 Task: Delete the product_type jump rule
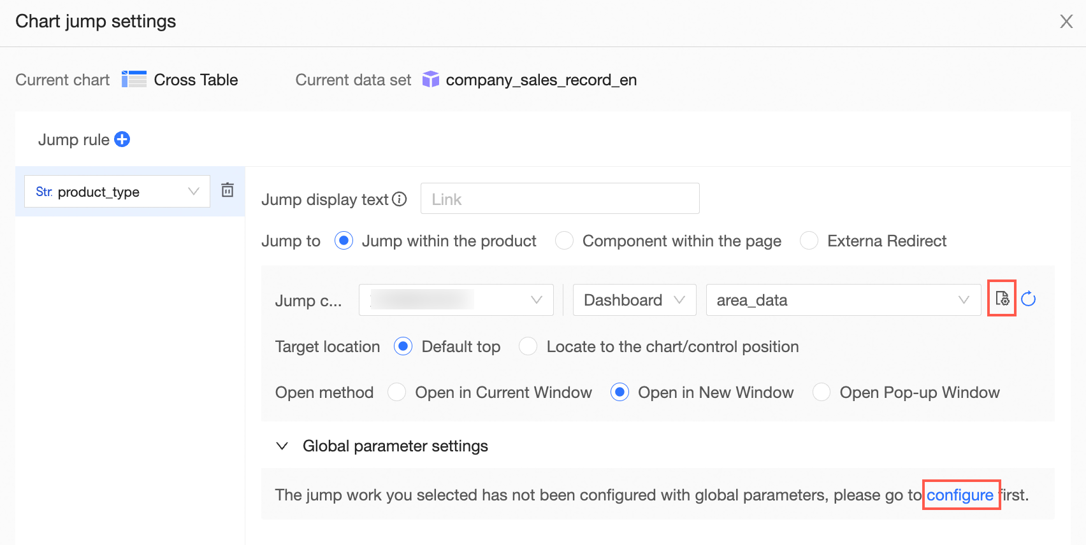click(228, 190)
